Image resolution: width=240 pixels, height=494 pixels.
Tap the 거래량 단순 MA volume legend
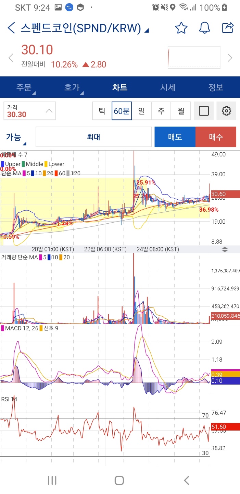[36, 257]
